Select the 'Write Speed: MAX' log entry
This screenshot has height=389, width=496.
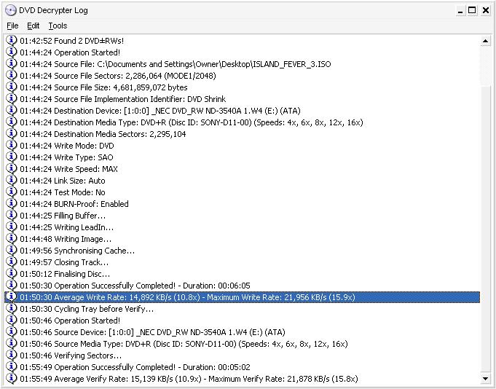[x=68, y=169]
